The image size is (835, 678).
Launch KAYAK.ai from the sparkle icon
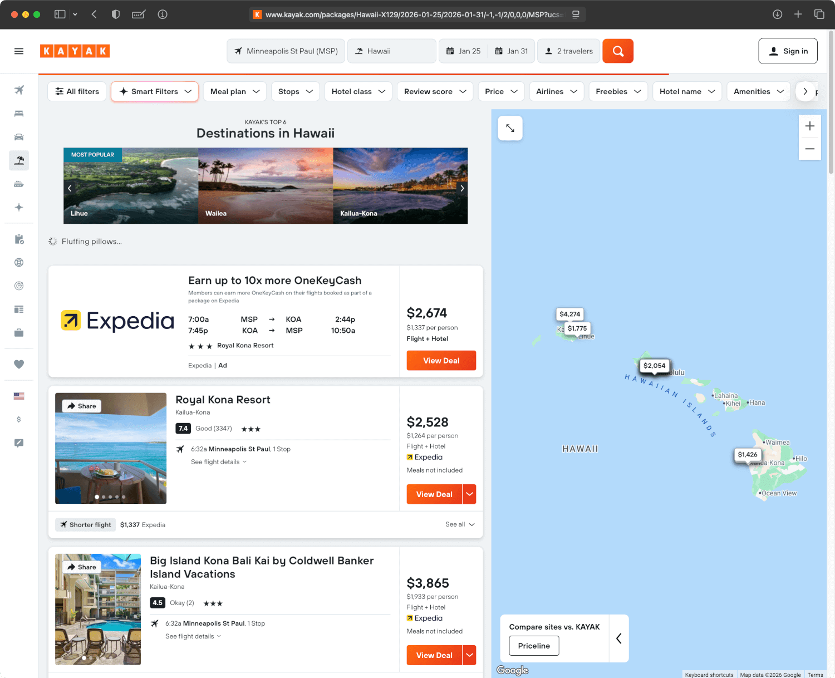[x=19, y=207]
